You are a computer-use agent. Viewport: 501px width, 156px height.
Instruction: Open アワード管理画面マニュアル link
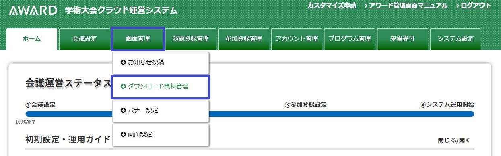coord(406,6)
